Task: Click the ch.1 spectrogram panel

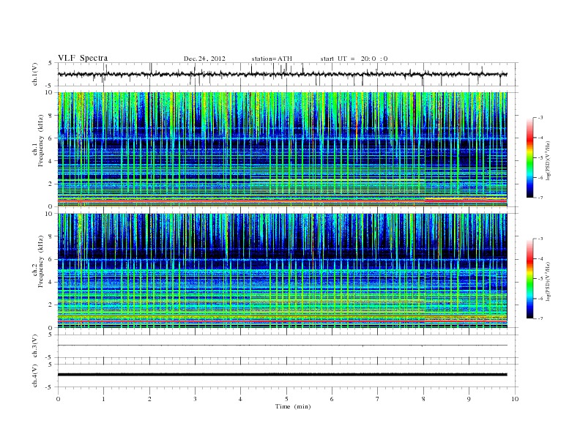Action: point(282,149)
